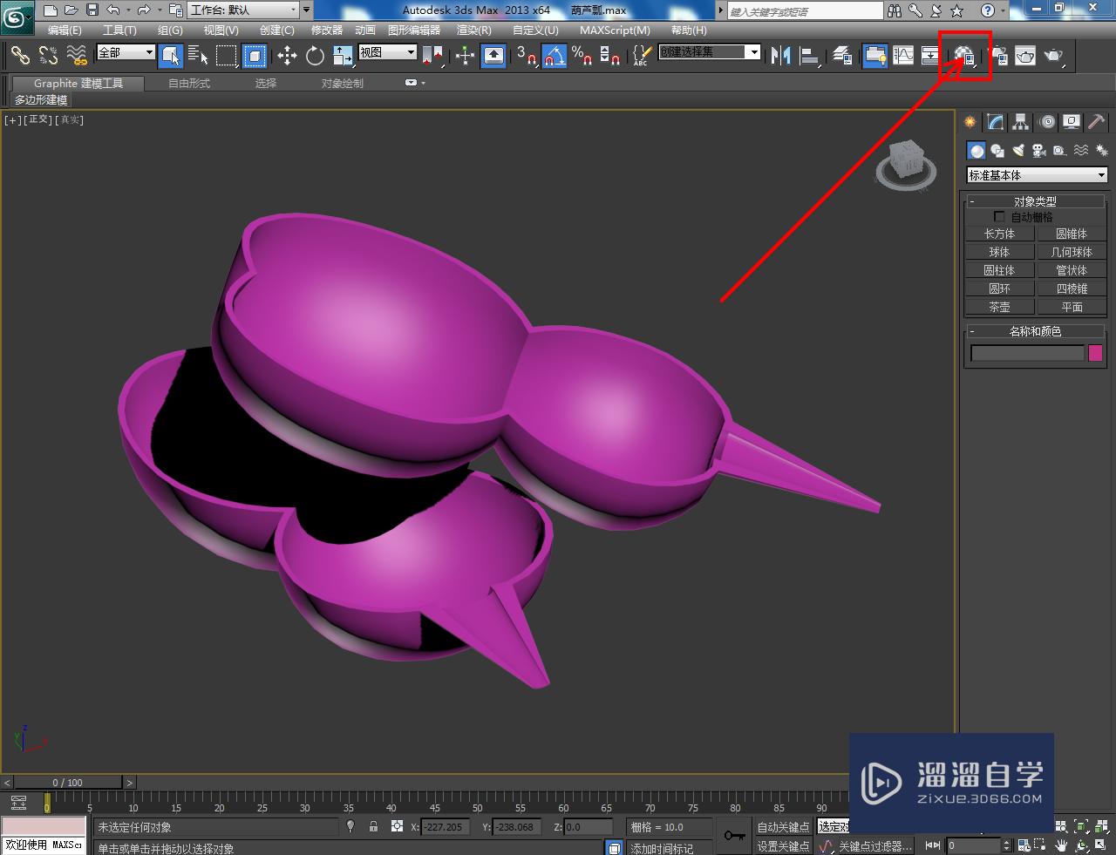The image size is (1116, 855).
Task: Toggle the 3D Snaps button
Action: pos(525,56)
